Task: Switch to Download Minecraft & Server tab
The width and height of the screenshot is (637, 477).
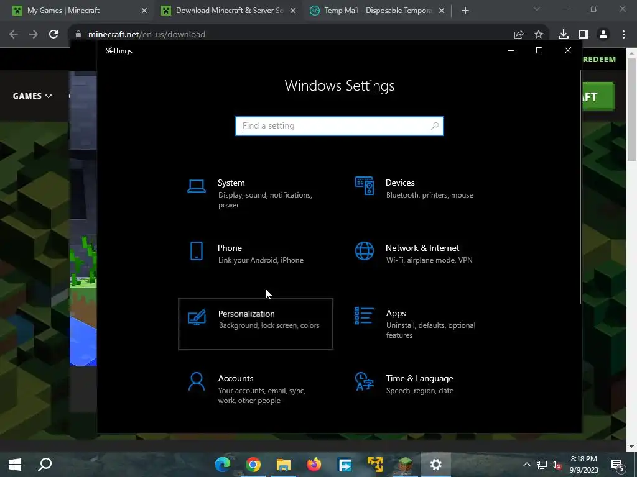Action: click(229, 11)
